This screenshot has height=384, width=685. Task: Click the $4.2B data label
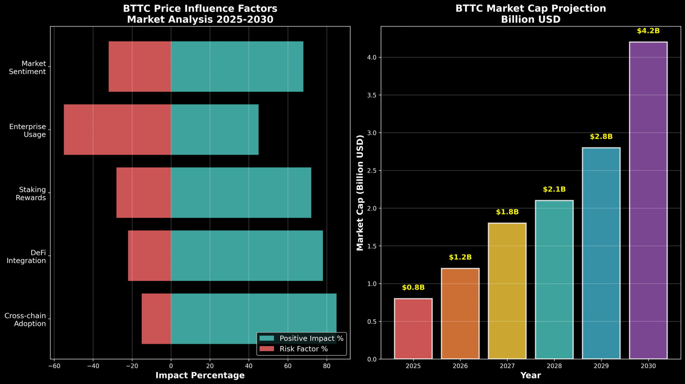pyautogui.click(x=648, y=31)
